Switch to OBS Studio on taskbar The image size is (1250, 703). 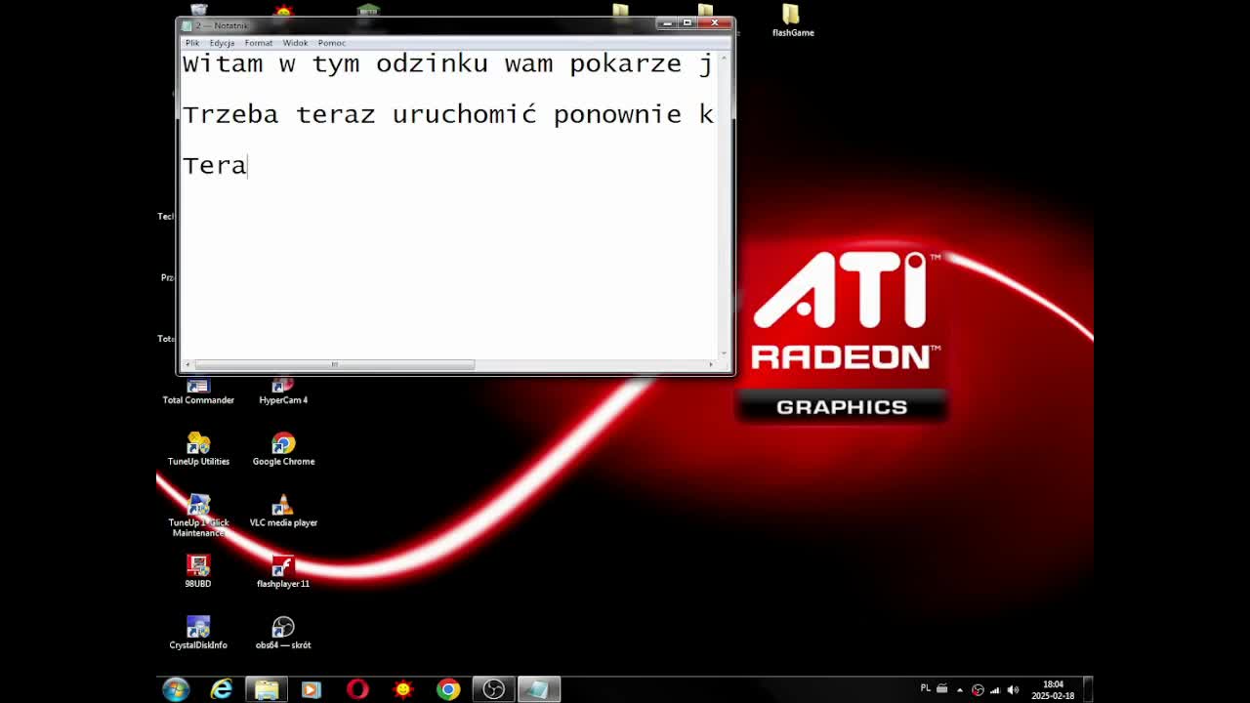tap(493, 689)
